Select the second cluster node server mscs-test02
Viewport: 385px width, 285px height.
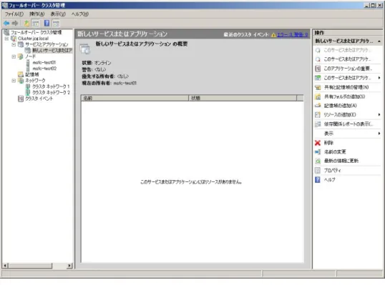44,69
